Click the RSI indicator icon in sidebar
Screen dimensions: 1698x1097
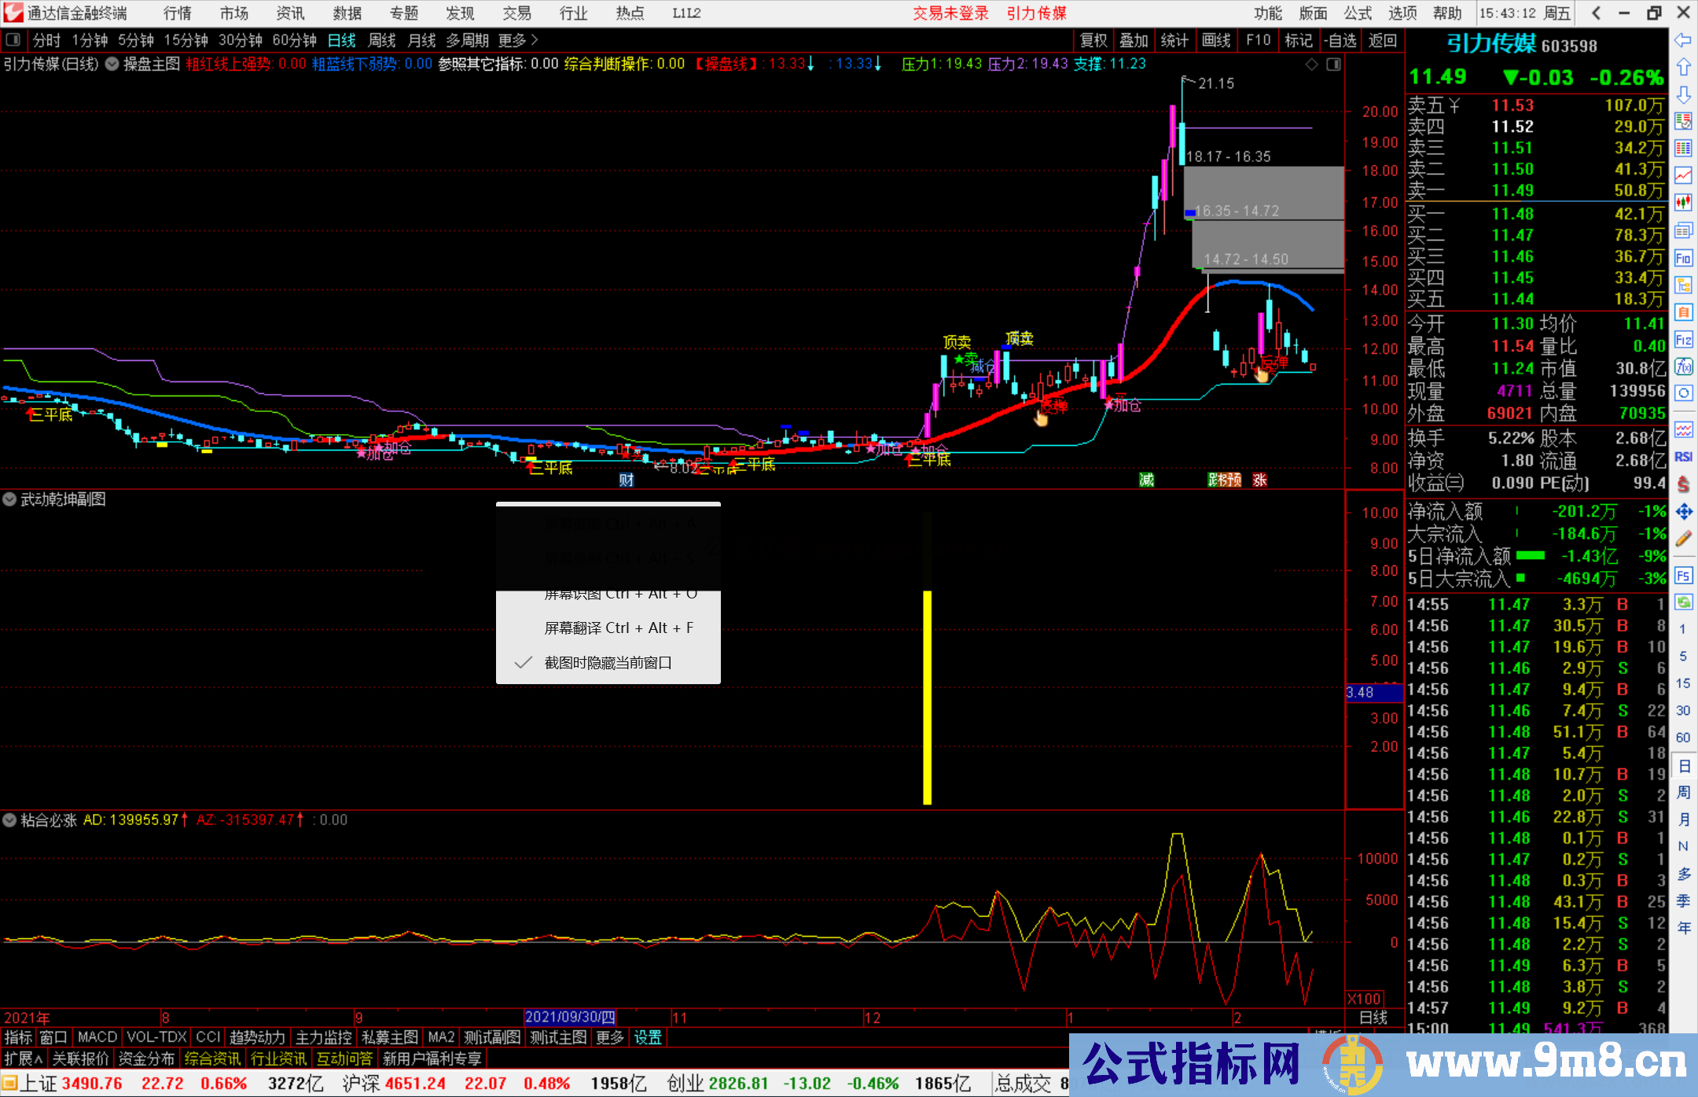pos(1683,457)
